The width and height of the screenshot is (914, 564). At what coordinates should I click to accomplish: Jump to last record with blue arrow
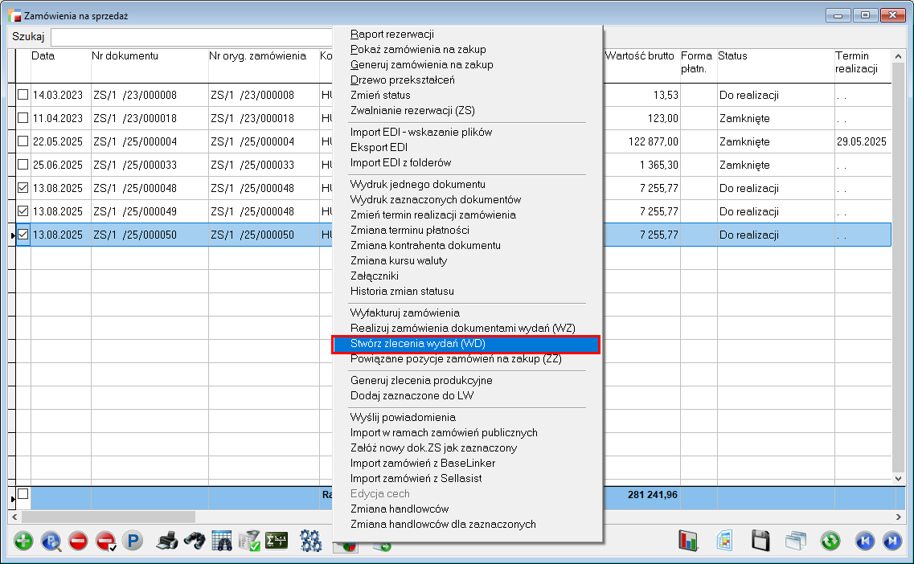891,541
